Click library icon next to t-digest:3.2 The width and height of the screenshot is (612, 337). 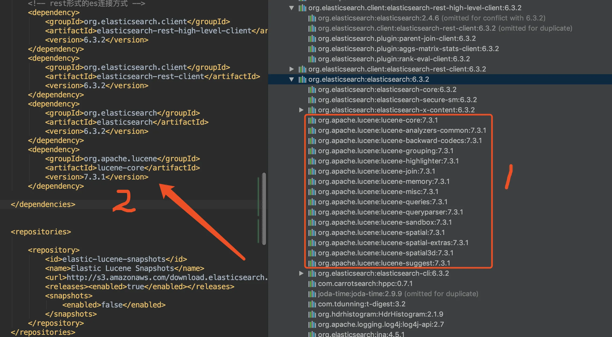(x=312, y=304)
